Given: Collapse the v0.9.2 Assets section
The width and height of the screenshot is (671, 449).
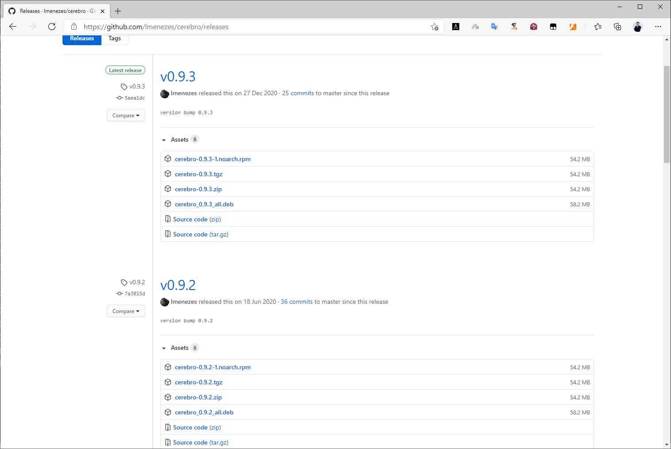Looking at the screenshot, I should [180, 348].
